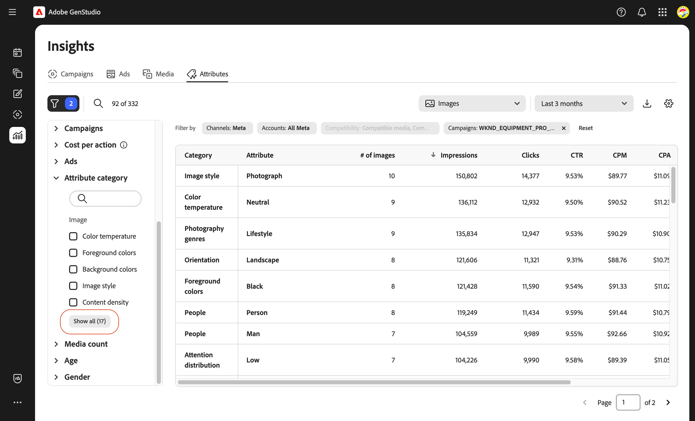Check the Background colors checkbox
695x421 pixels.
(73, 269)
